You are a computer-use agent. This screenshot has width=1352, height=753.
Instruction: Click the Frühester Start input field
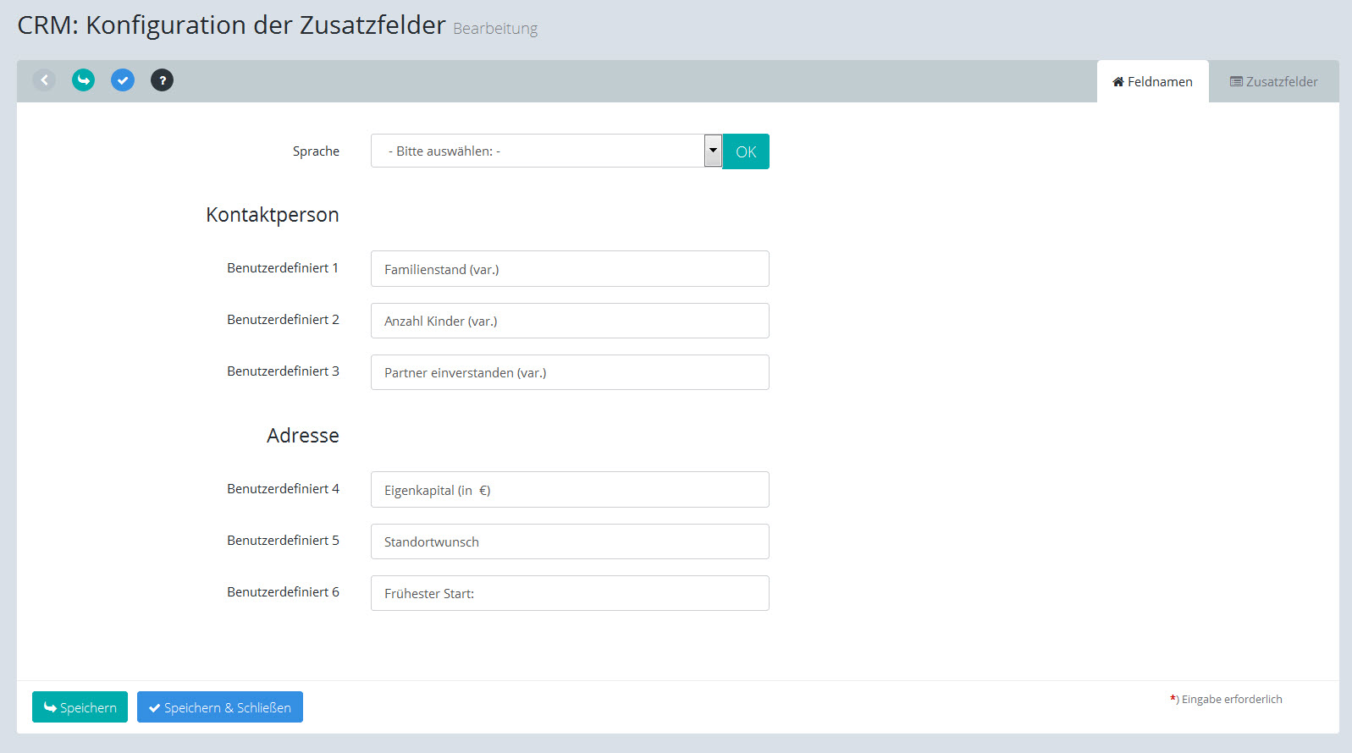[x=570, y=593]
